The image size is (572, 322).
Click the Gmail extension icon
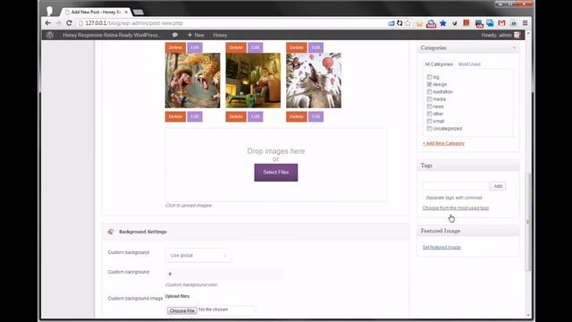pyautogui.click(x=501, y=23)
